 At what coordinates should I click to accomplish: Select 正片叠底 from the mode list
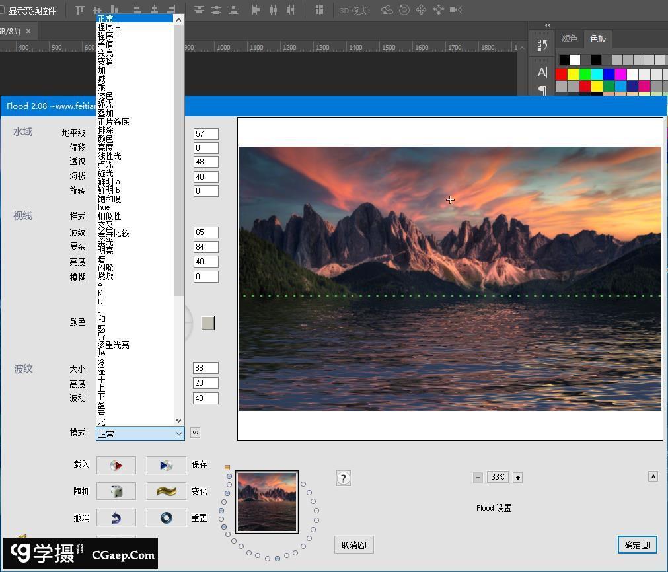[x=114, y=122]
